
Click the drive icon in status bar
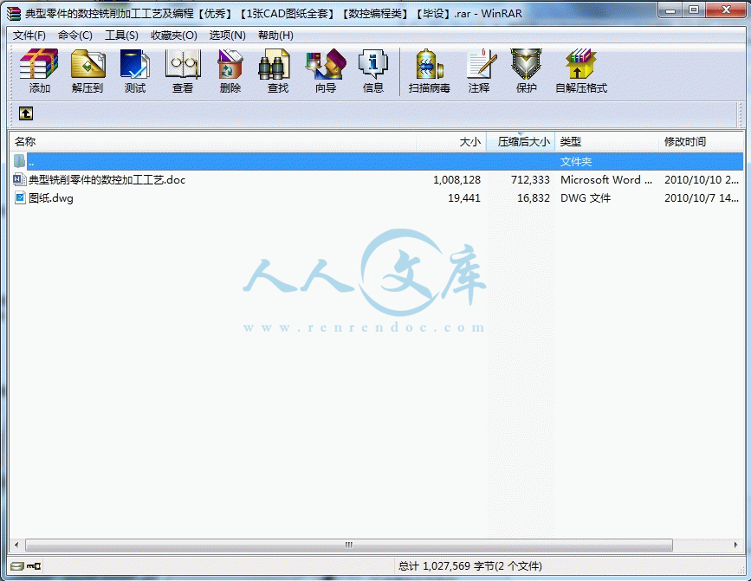click(16, 566)
